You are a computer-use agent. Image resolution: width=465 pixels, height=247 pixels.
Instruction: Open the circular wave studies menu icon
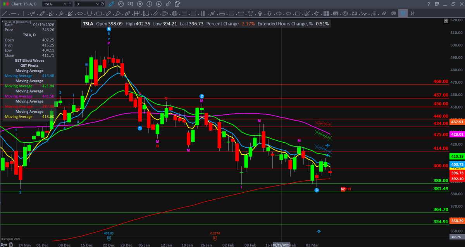click(x=121, y=4)
